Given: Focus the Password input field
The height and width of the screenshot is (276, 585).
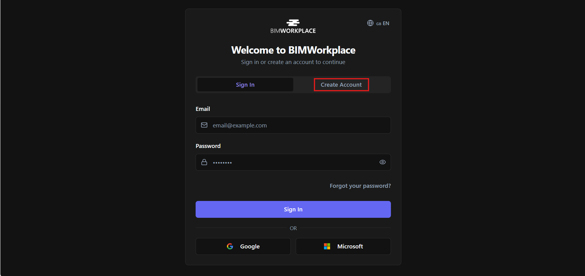Looking at the screenshot, I should (x=293, y=162).
